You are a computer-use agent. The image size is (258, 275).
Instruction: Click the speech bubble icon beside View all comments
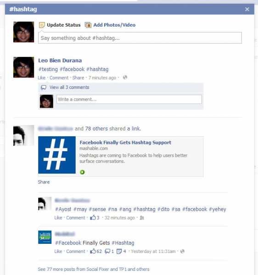[44, 88]
